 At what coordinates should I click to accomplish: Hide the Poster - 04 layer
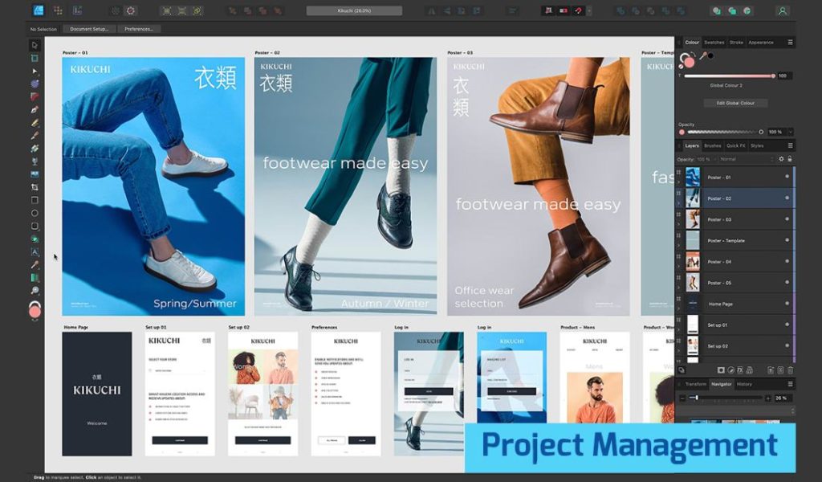787,260
